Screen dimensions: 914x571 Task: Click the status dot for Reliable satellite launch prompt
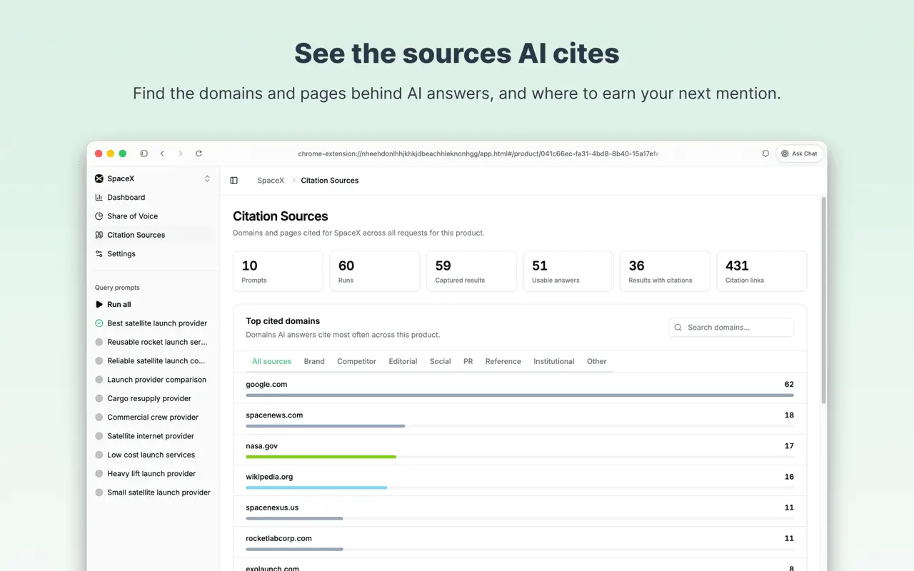(x=99, y=361)
